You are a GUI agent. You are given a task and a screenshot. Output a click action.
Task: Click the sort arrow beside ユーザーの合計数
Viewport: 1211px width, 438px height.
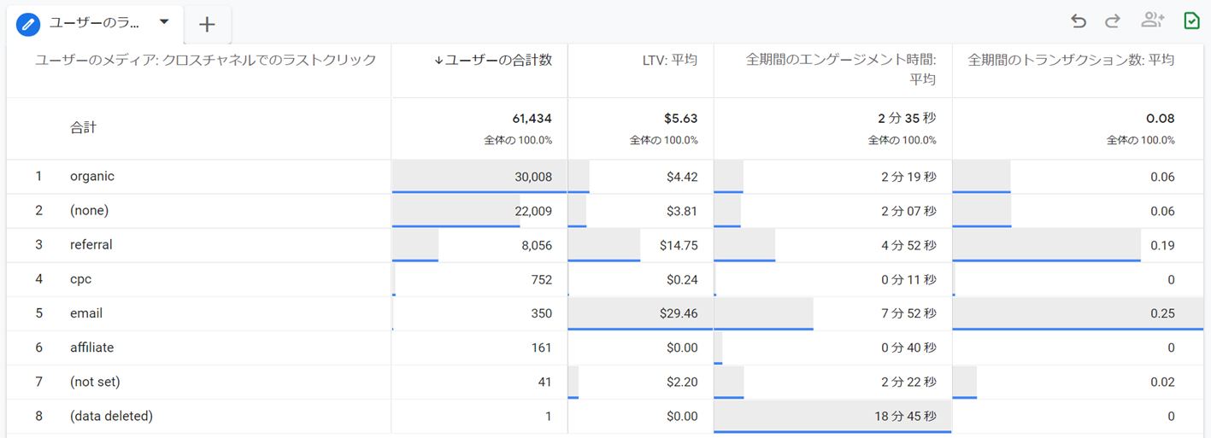438,60
